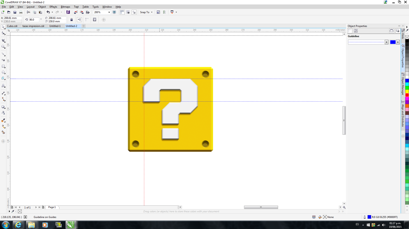Click the Page 1 tab
The height and width of the screenshot is (229, 409).
52,207
